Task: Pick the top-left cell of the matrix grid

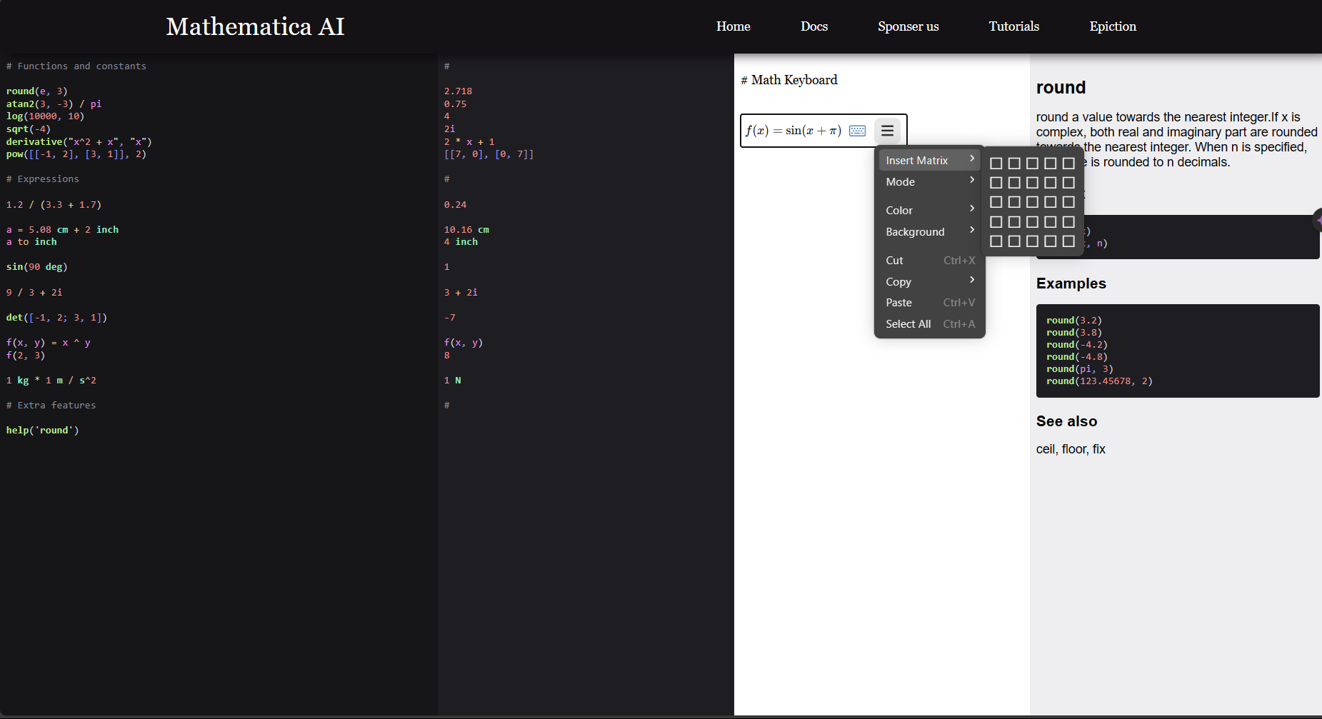Action: (996, 164)
